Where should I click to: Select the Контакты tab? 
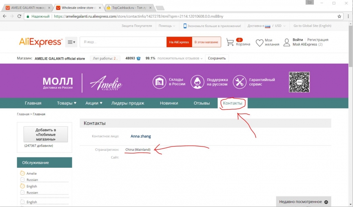click(x=233, y=103)
